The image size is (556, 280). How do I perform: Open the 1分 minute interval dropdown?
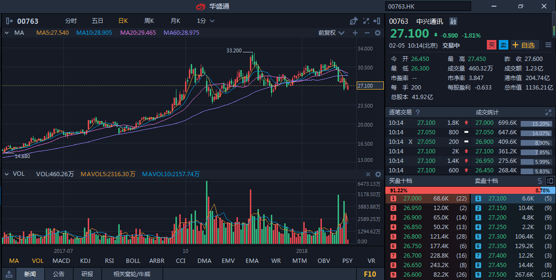206,21
